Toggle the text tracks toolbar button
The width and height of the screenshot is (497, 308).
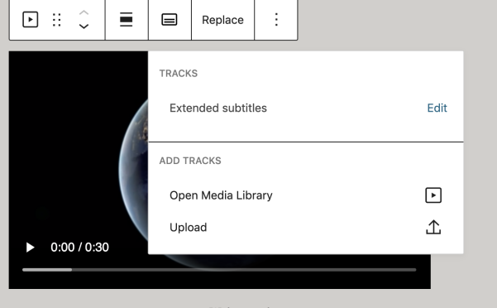170,20
